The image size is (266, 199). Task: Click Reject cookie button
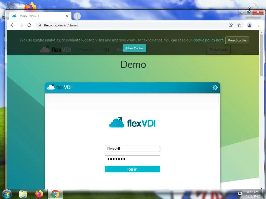237,40
